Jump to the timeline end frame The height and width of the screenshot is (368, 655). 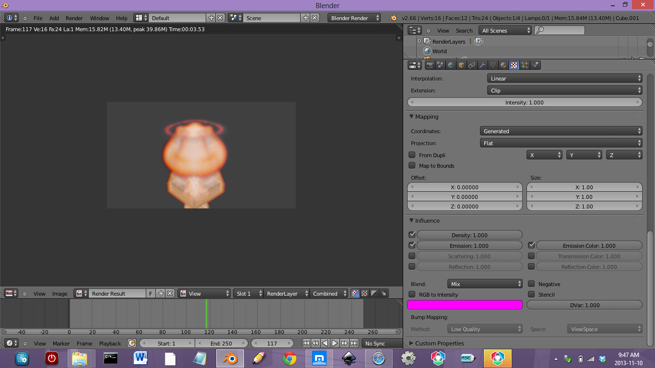(354, 343)
